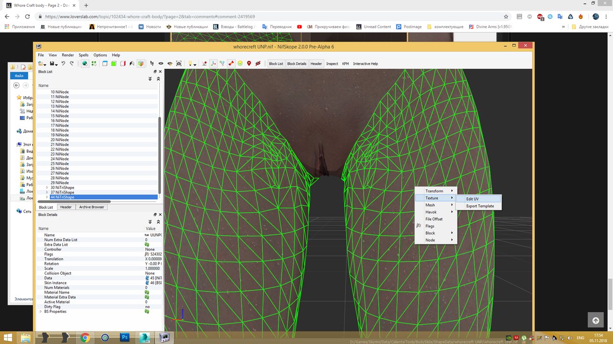
Task: Expand the 37 NiTriShape tree node
Action: (x=47, y=193)
